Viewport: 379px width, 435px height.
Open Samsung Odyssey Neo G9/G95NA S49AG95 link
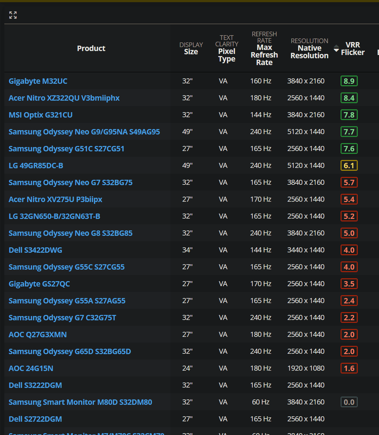coord(84,132)
